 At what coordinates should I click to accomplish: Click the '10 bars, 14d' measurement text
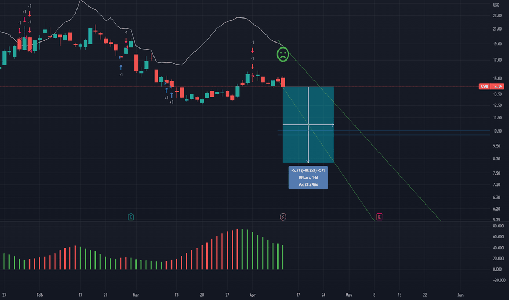click(x=308, y=177)
